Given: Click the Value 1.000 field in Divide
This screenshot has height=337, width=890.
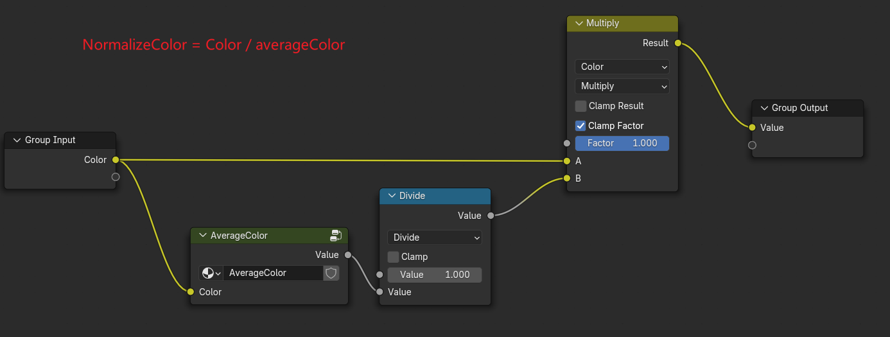Looking at the screenshot, I should [x=434, y=275].
